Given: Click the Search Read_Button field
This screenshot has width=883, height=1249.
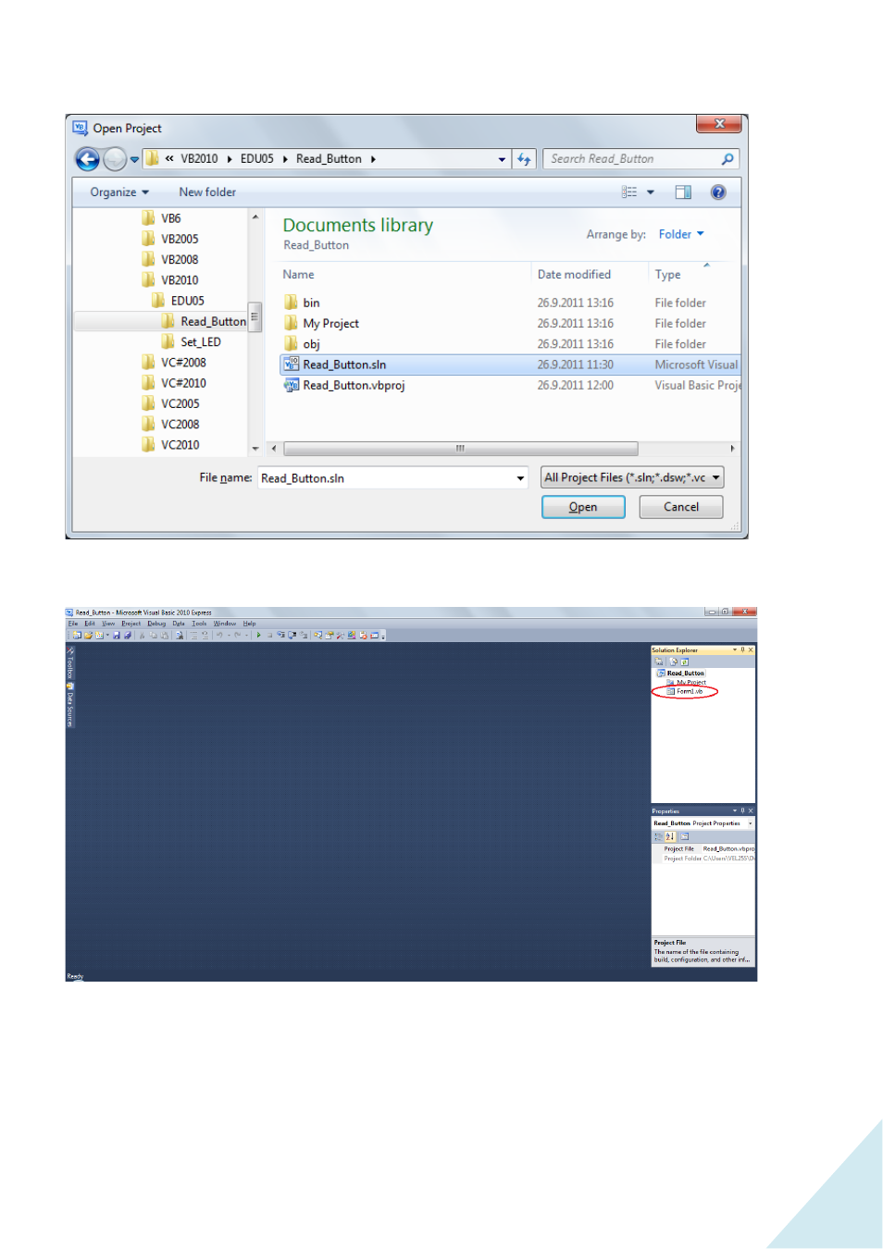Looking at the screenshot, I should (634, 159).
